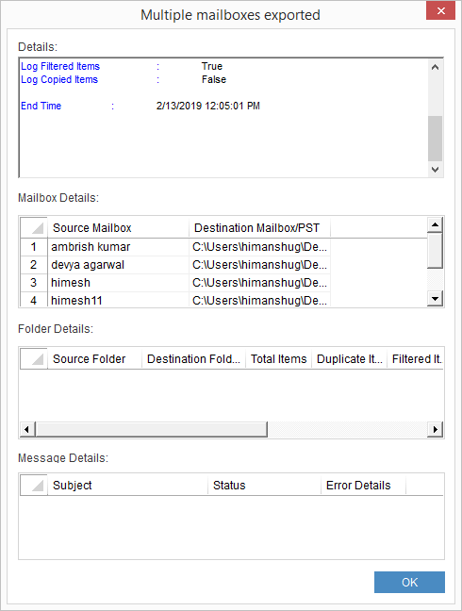Viewport: 462px width, 611px height.
Task: Select the himesh11 mailbox row
Action: click(x=175, y=300)
